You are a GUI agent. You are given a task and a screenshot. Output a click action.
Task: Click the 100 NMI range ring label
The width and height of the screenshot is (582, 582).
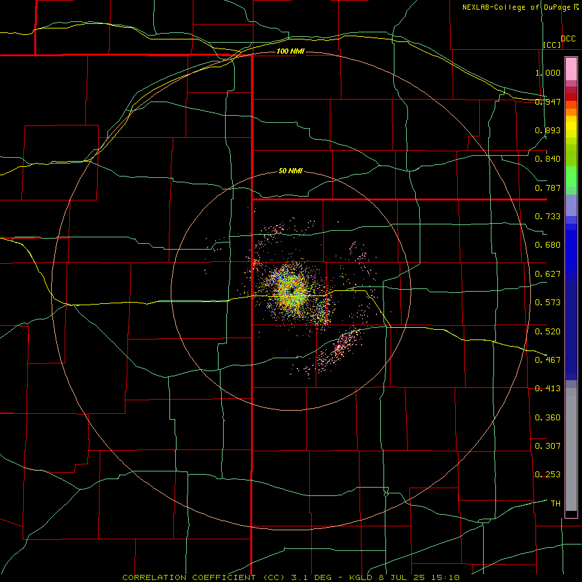click(290, 51)
